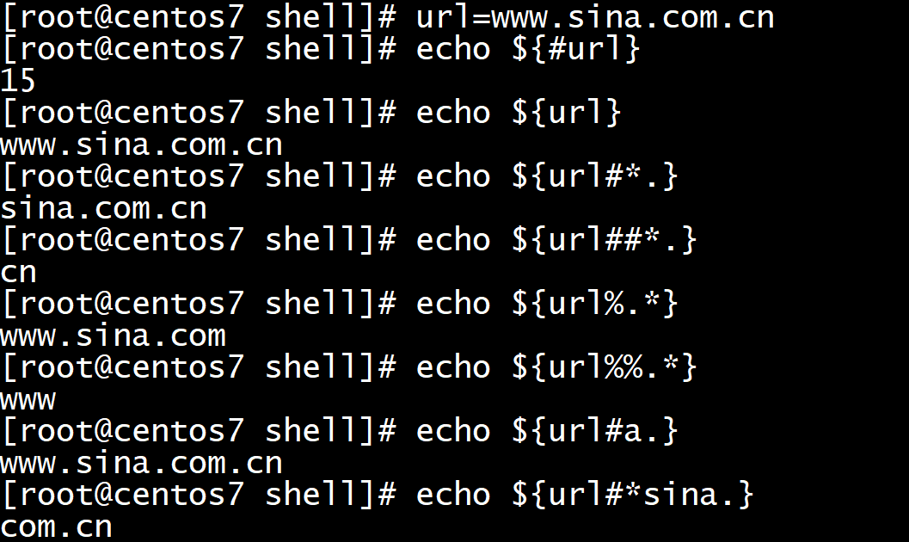Image resolution: width=909 pixels, height=542 pixels.
Task: Click the echo ${url#a.} command
Action: click(547, 431)
